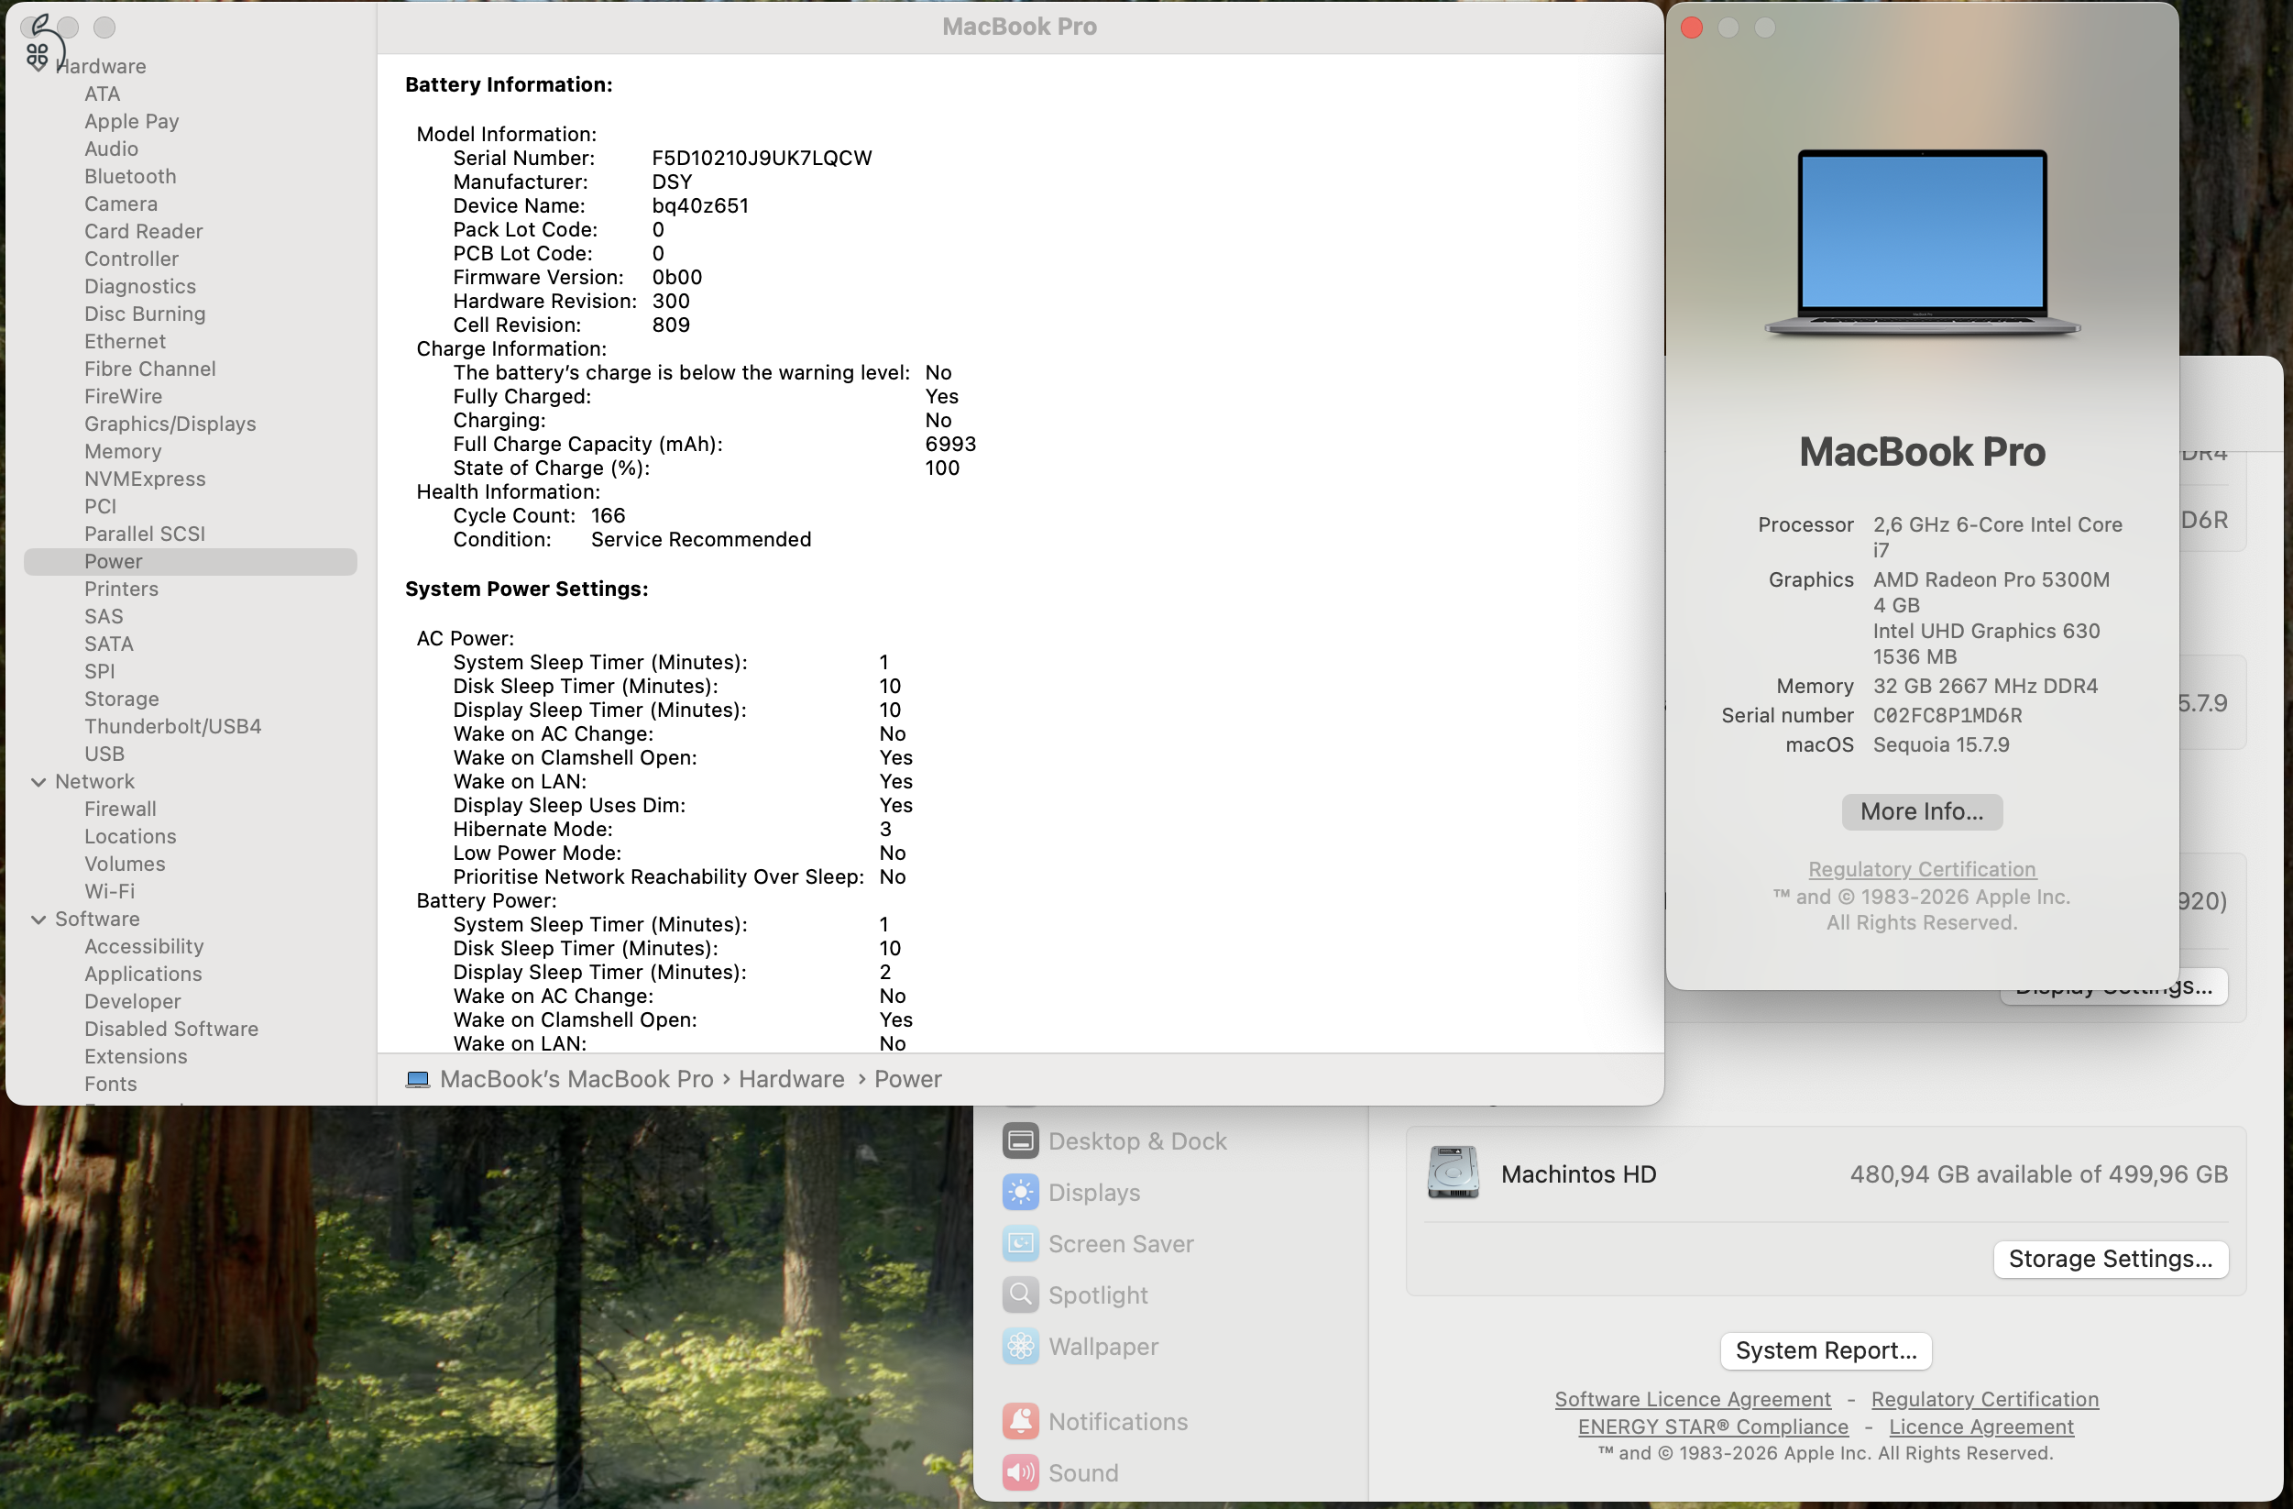Open ENERGY STAR Compliance link
Screen dimensions: 2293x1509
(x=1713, y=1426)
